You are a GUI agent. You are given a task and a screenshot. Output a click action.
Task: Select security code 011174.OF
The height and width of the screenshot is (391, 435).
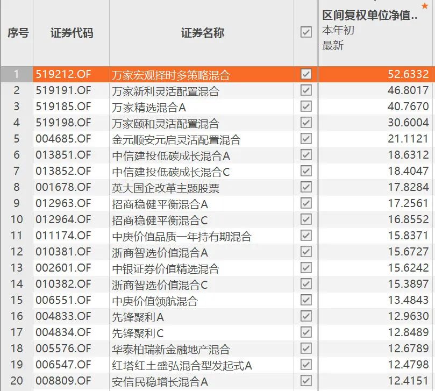pos(63,236)
